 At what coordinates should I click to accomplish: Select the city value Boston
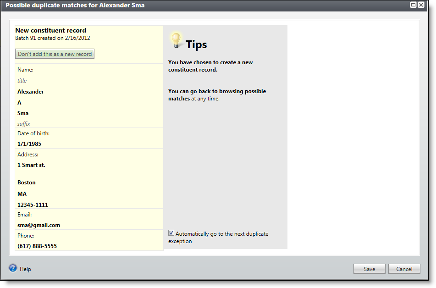coord(27,183)
